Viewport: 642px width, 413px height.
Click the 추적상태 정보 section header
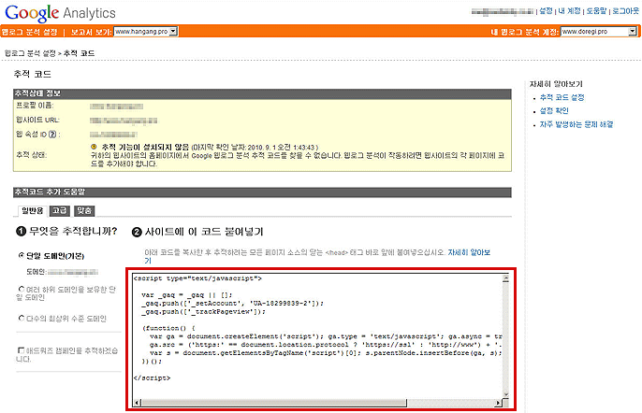262,93
